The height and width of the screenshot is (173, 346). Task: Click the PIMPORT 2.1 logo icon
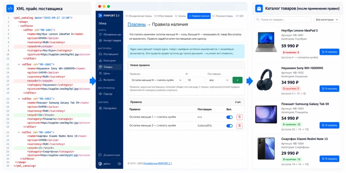pos(100,16)
